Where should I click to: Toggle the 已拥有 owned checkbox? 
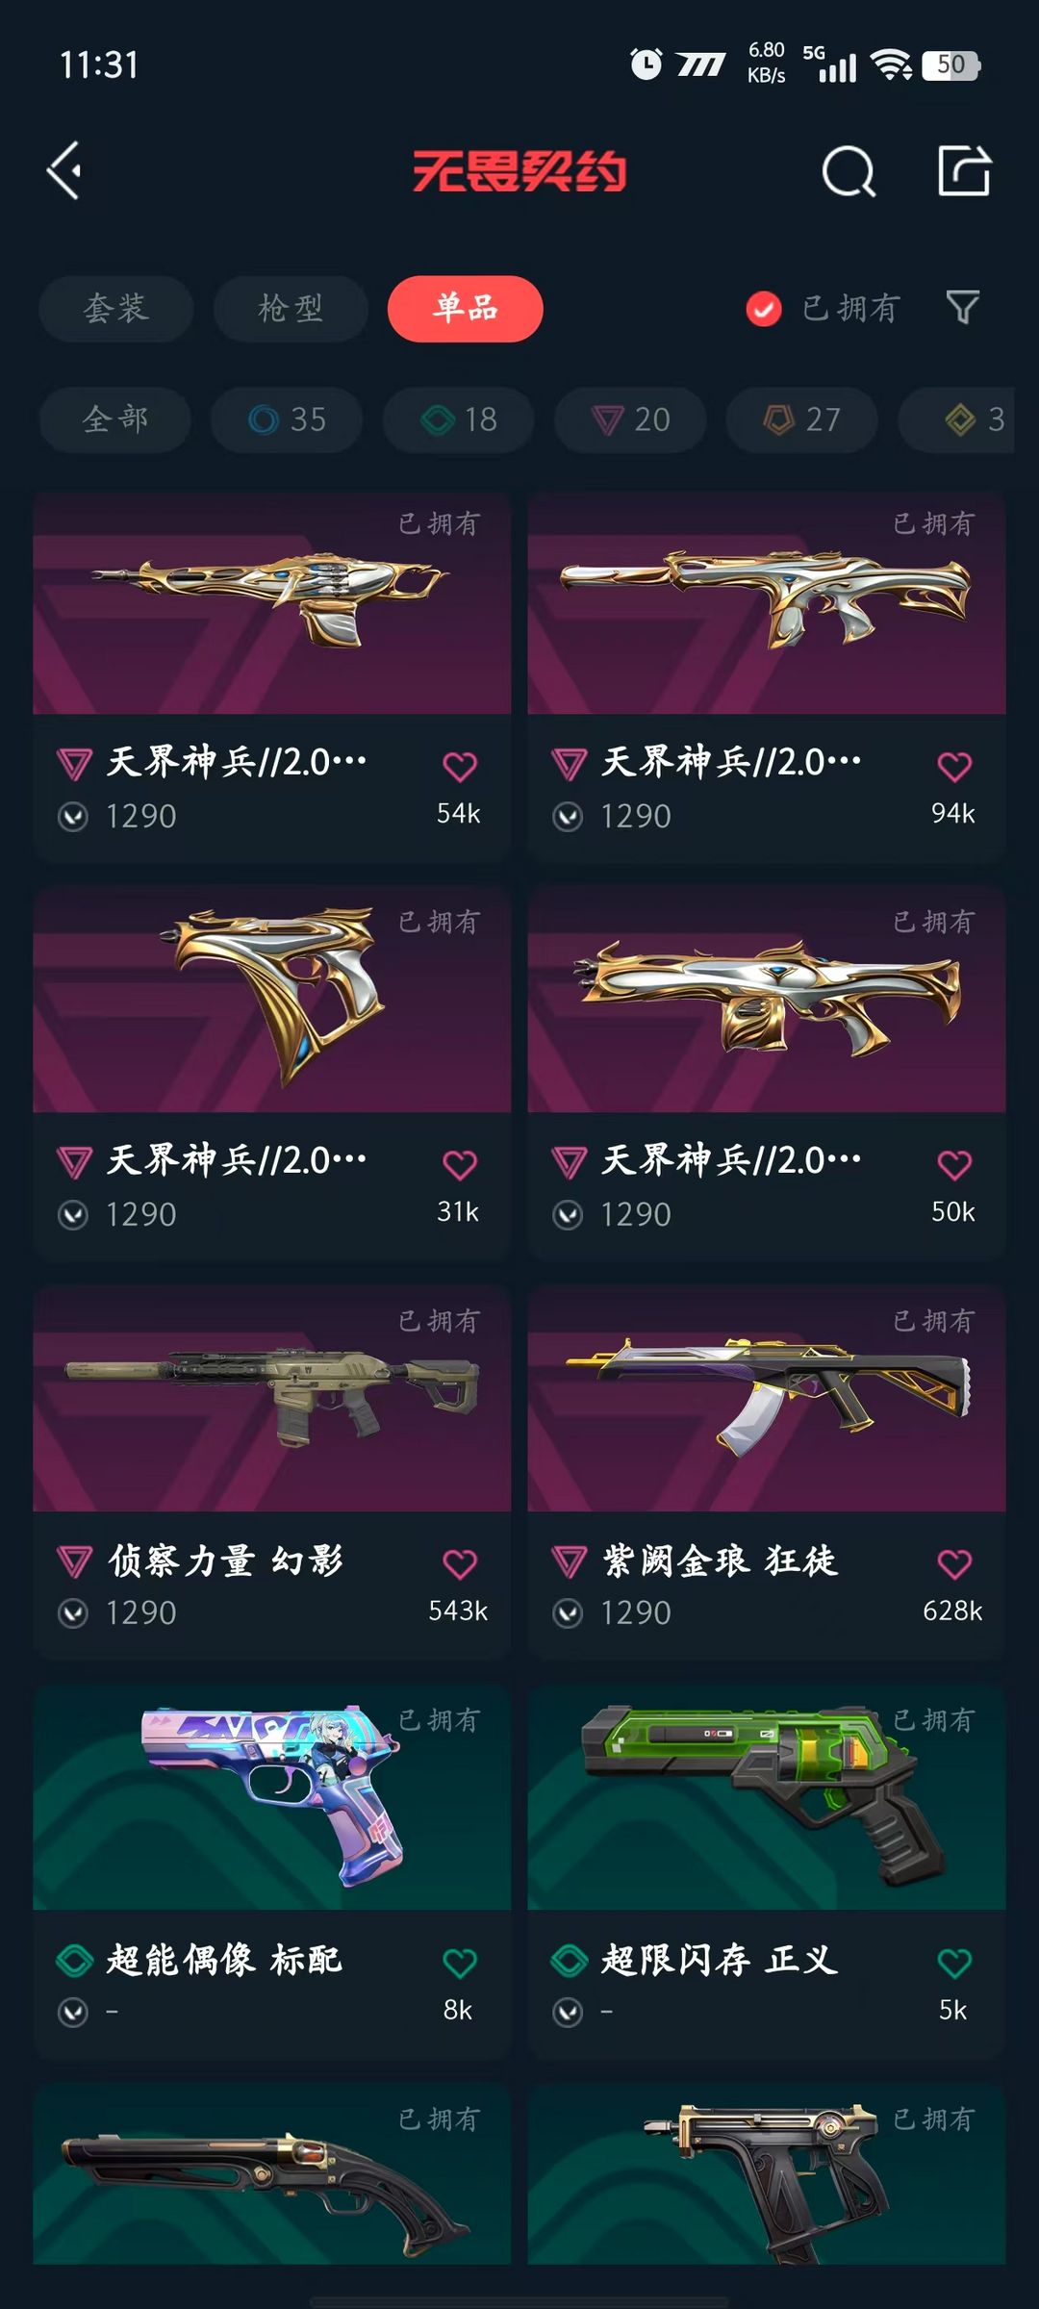pyautogui.click(x=764, y=309)
